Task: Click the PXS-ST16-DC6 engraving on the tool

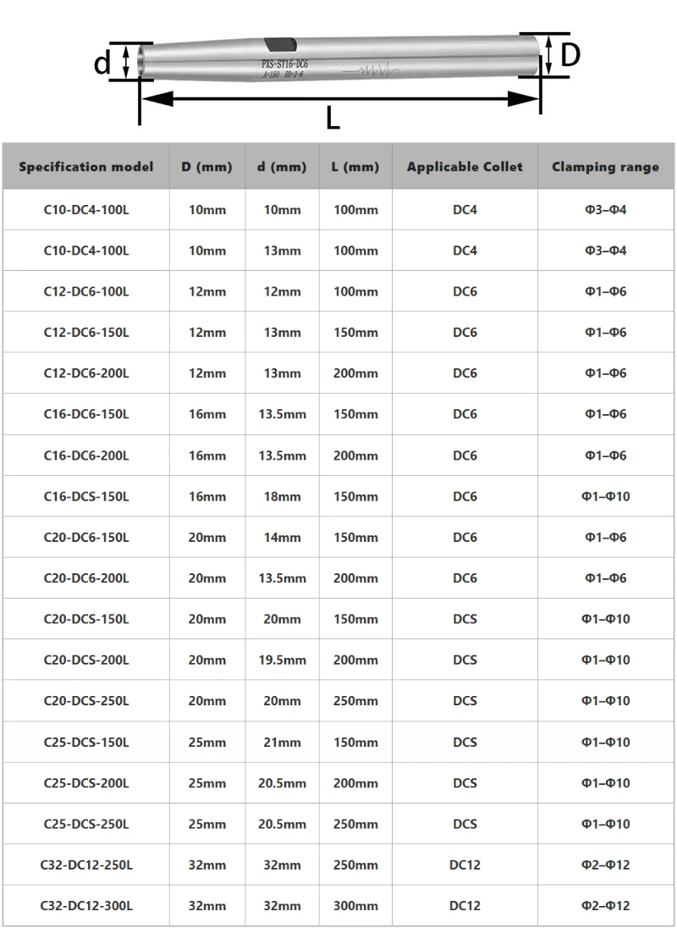Action: (285, 64)
